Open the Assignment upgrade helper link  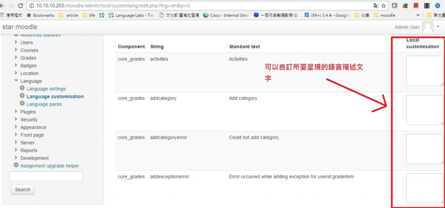point(50,166)
